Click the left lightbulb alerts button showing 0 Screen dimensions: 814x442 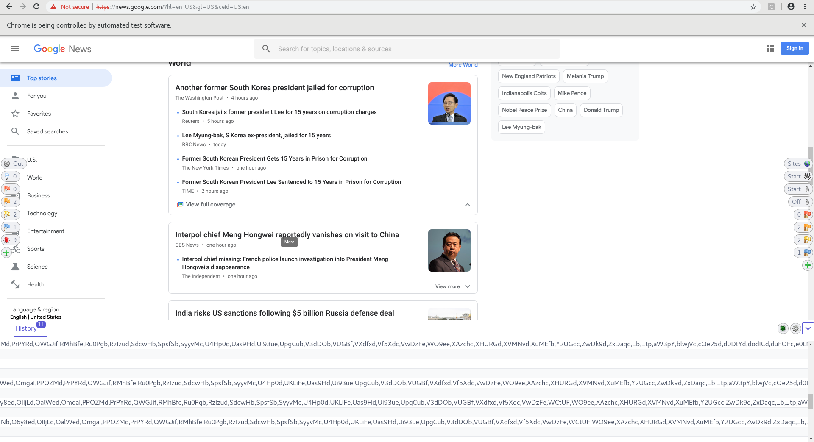pos(11,176)
